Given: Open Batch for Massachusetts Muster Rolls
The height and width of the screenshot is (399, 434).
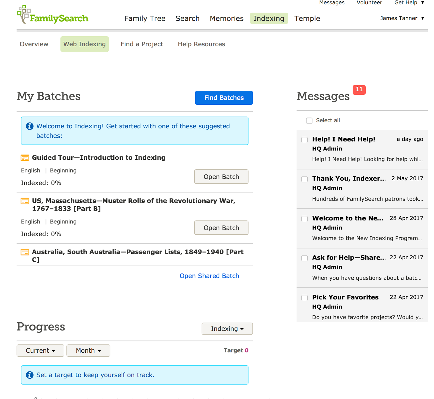Looking at the screenshot, I should click(x=221, y=228).
